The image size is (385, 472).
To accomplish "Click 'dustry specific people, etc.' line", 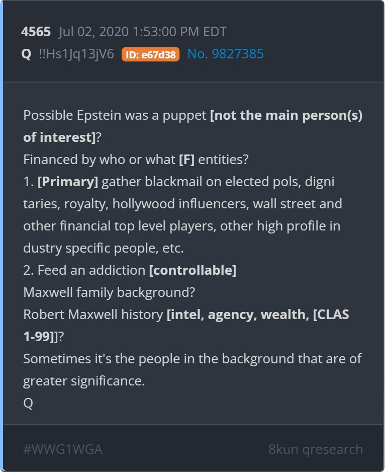I will point(104,249).
